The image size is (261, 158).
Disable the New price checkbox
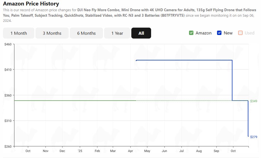pyautogui.click(x=220, y=33)
